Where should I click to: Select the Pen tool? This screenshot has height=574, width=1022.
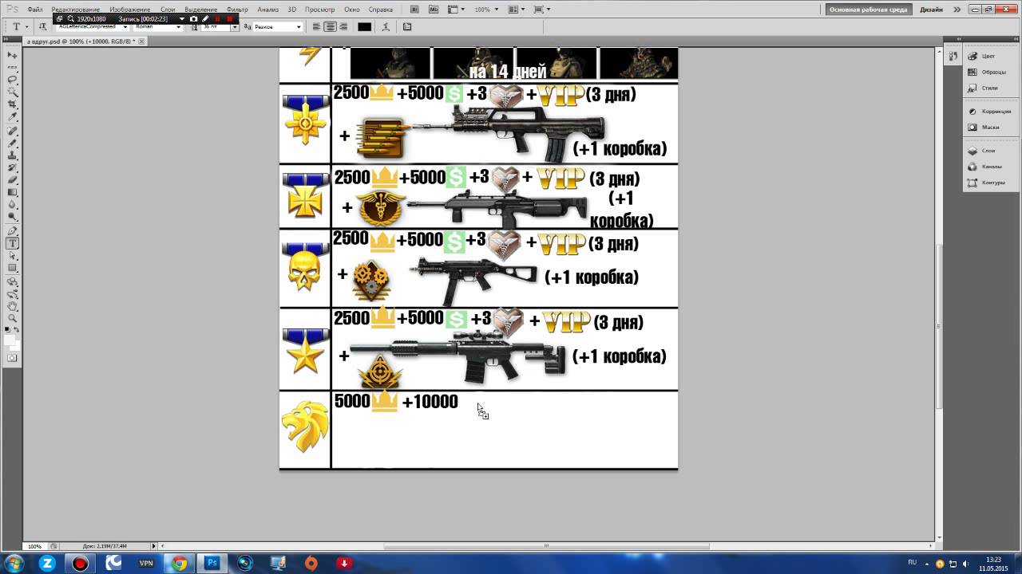point(12,231)
